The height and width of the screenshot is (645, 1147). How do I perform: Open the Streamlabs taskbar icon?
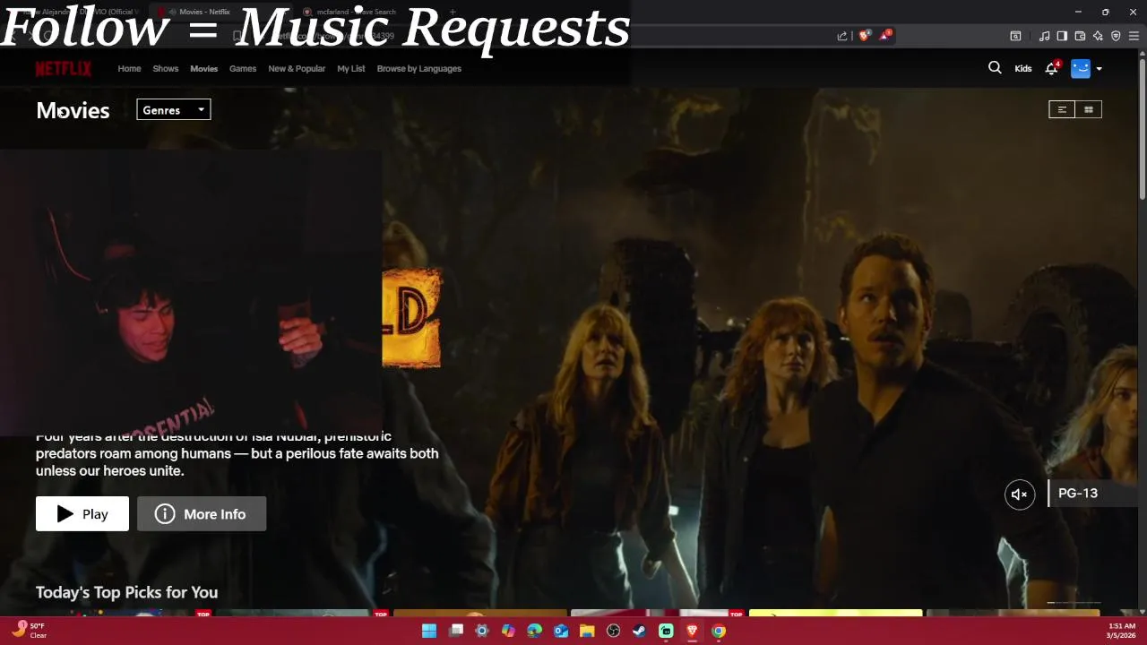point(666,631)
